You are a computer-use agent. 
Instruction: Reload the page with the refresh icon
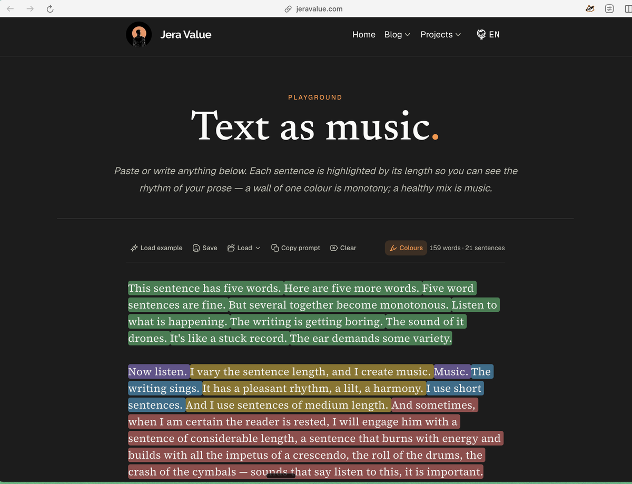[50, 8]
